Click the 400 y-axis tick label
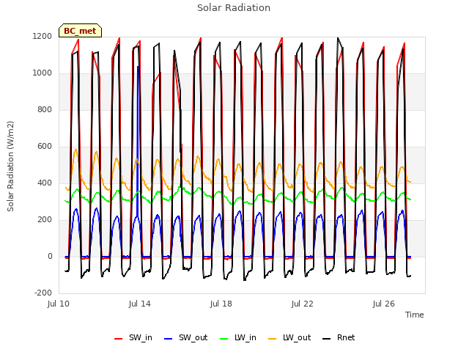The image size is (469, 352). click(45, 183)
